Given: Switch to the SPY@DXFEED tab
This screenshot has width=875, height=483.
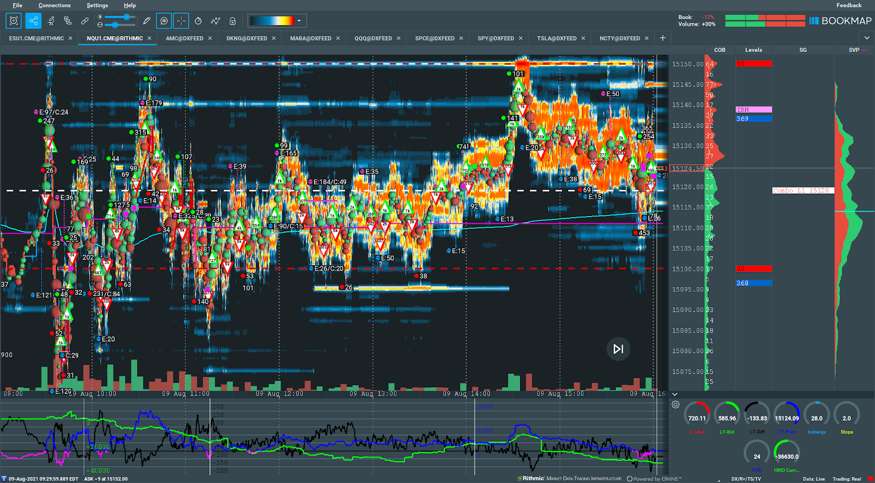Looking at the screenshot, I should pyautogui.click(x=495, y=38).
